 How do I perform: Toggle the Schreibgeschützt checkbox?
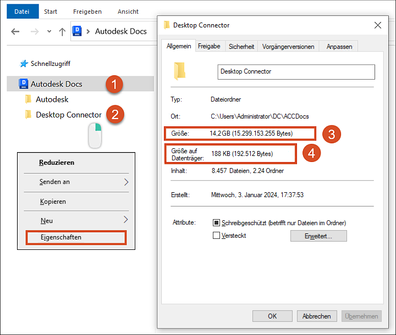click(x=216, y=223)
